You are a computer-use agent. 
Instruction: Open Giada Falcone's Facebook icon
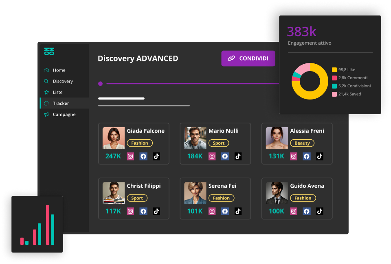click(143, 156)
